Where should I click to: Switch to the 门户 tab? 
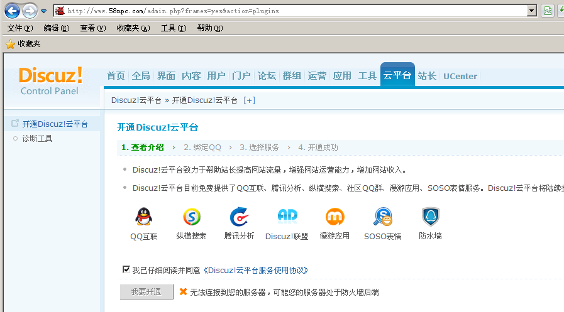point(241,76)
